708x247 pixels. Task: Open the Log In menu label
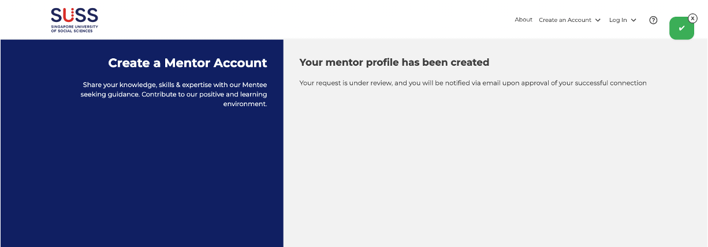(x=618, y=20)
